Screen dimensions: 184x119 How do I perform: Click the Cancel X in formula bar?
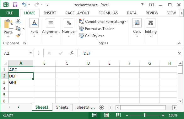49,53
